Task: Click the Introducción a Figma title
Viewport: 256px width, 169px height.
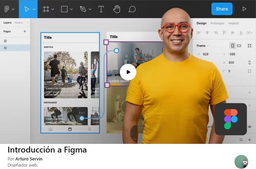Action: click(47, 149)
